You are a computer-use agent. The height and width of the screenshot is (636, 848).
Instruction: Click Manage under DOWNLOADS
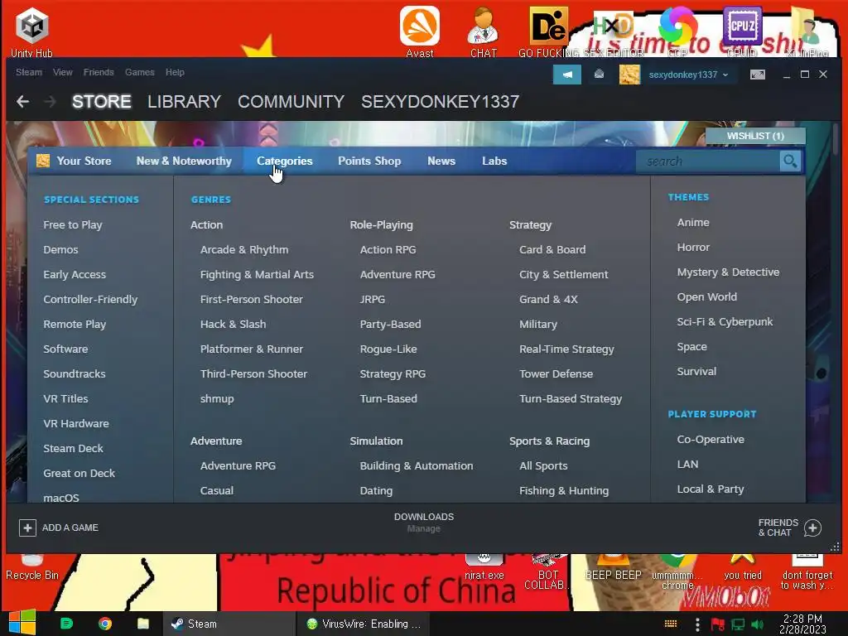coord(423,529)
